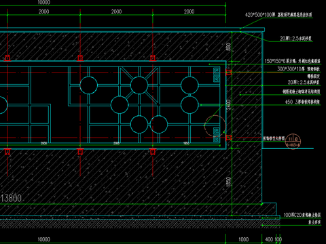Select the 1850 vertical dimension on right wall

click(229, 182)
